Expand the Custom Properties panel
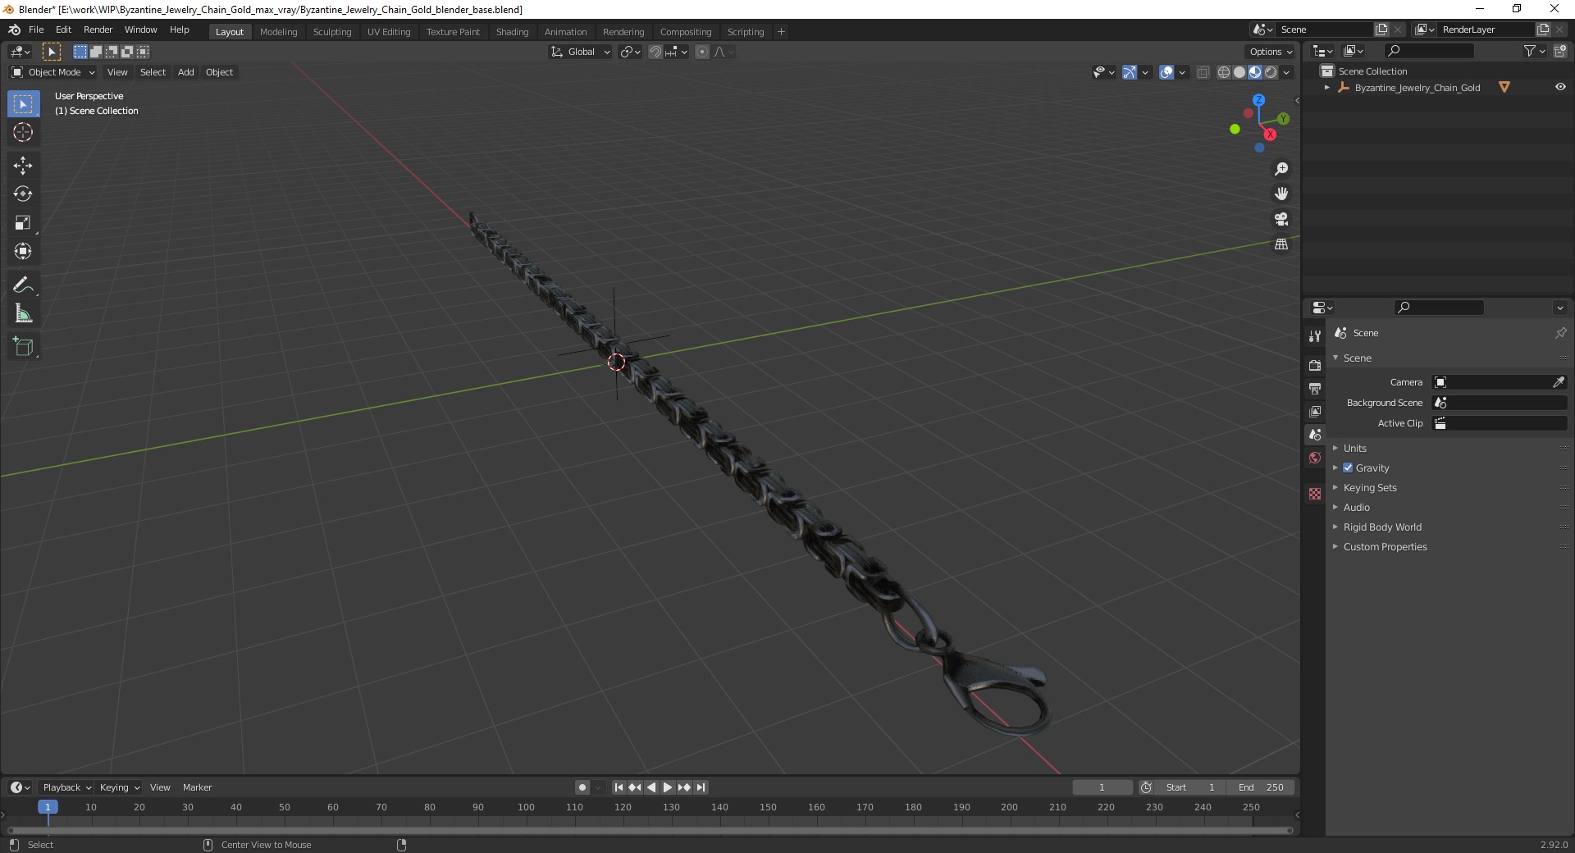 click(1385, 546)
